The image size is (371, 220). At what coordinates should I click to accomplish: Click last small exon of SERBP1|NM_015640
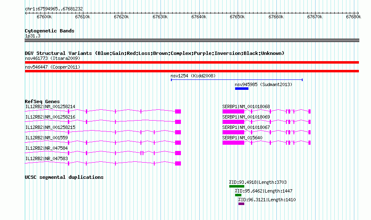click(309, 143)
